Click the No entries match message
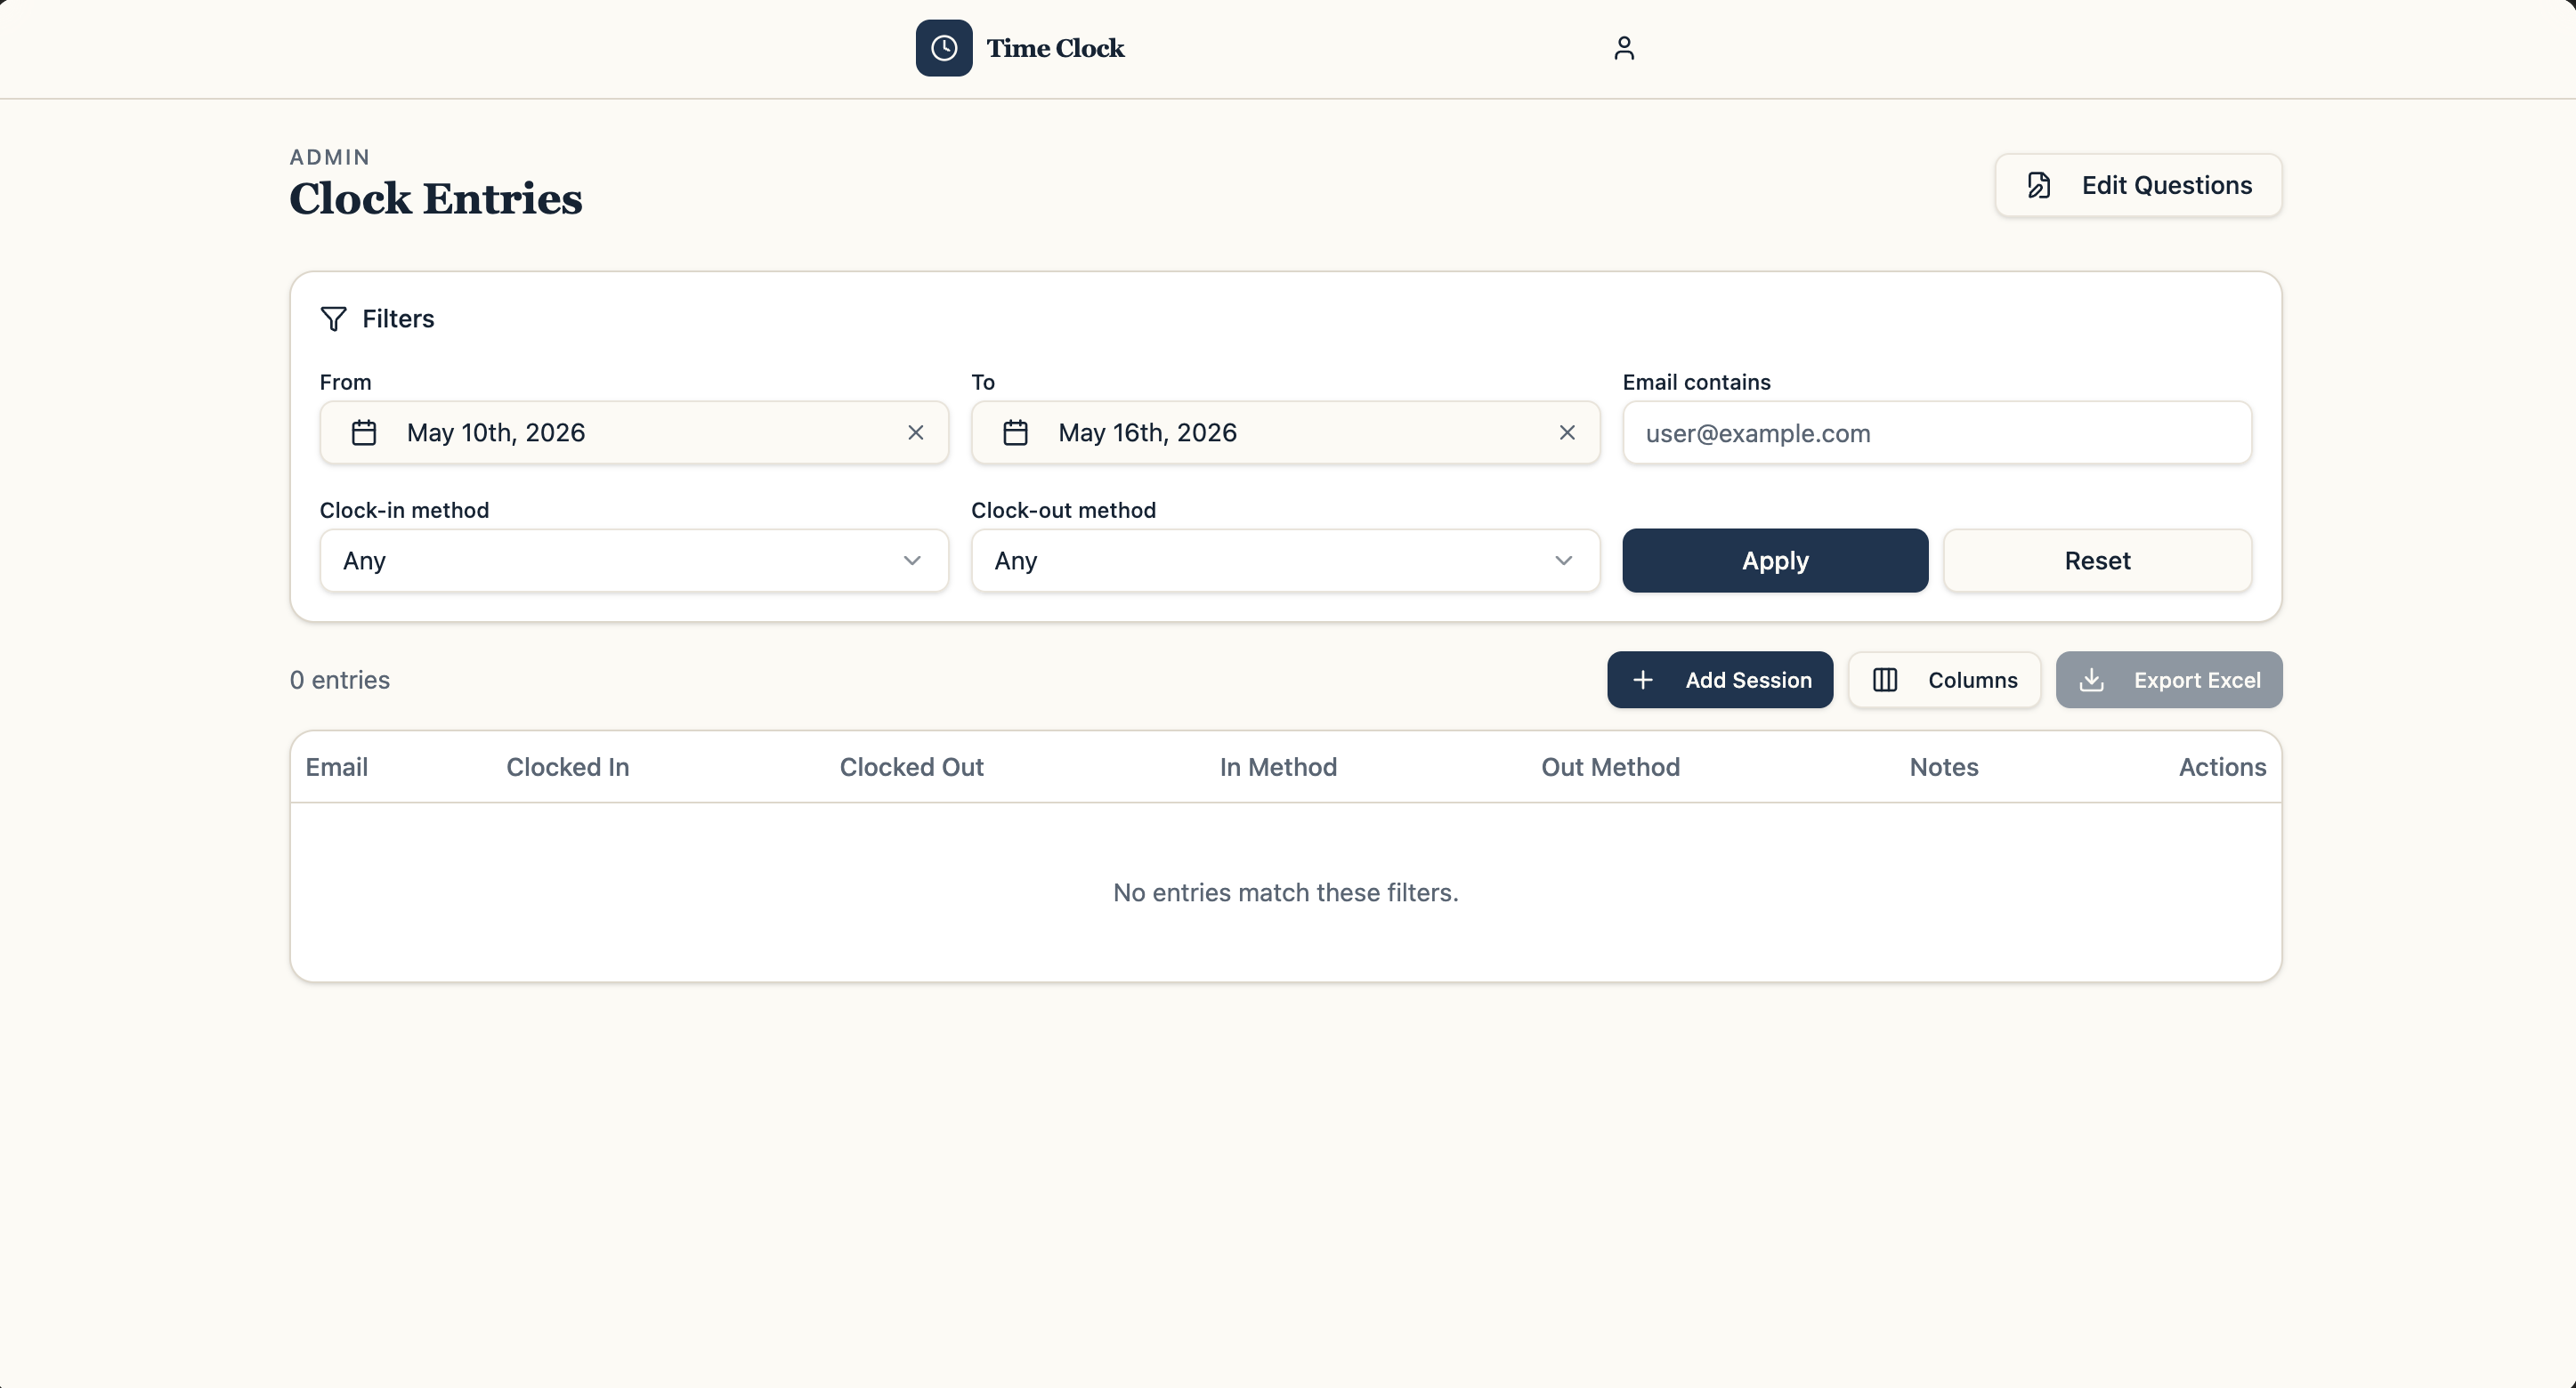Image resolution: width=2576 pixels, height=1388 pixels. coord(1285,892)
